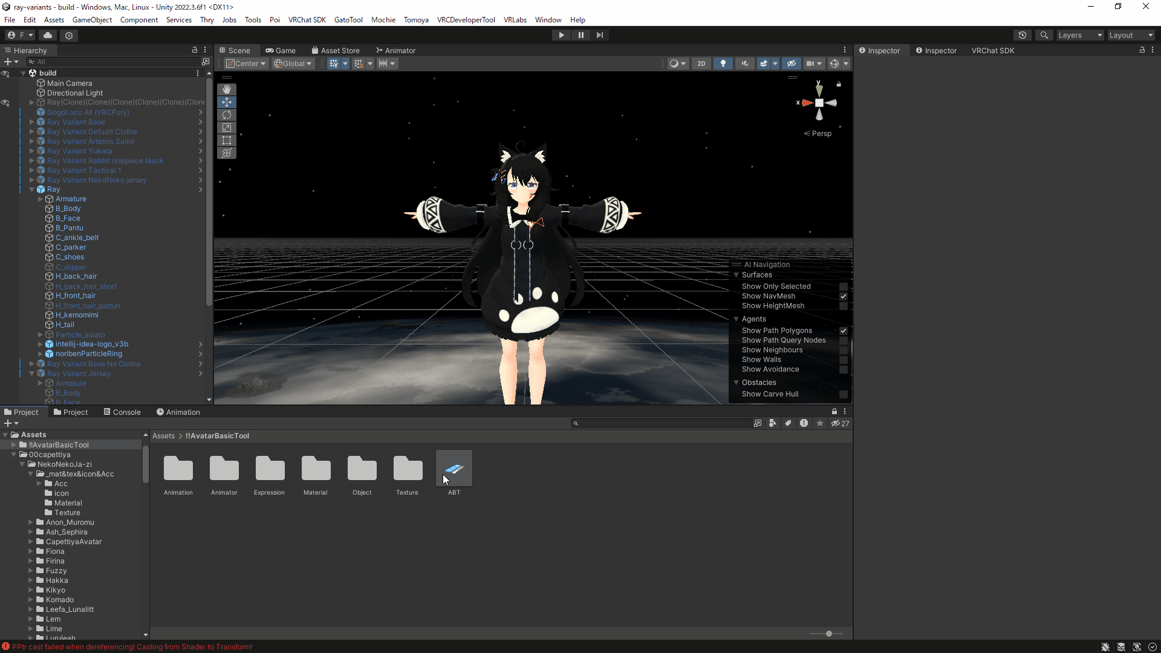Uncheck Show NavMesh checkbox
Screen dimensions: 1161x653
[843, 296]
